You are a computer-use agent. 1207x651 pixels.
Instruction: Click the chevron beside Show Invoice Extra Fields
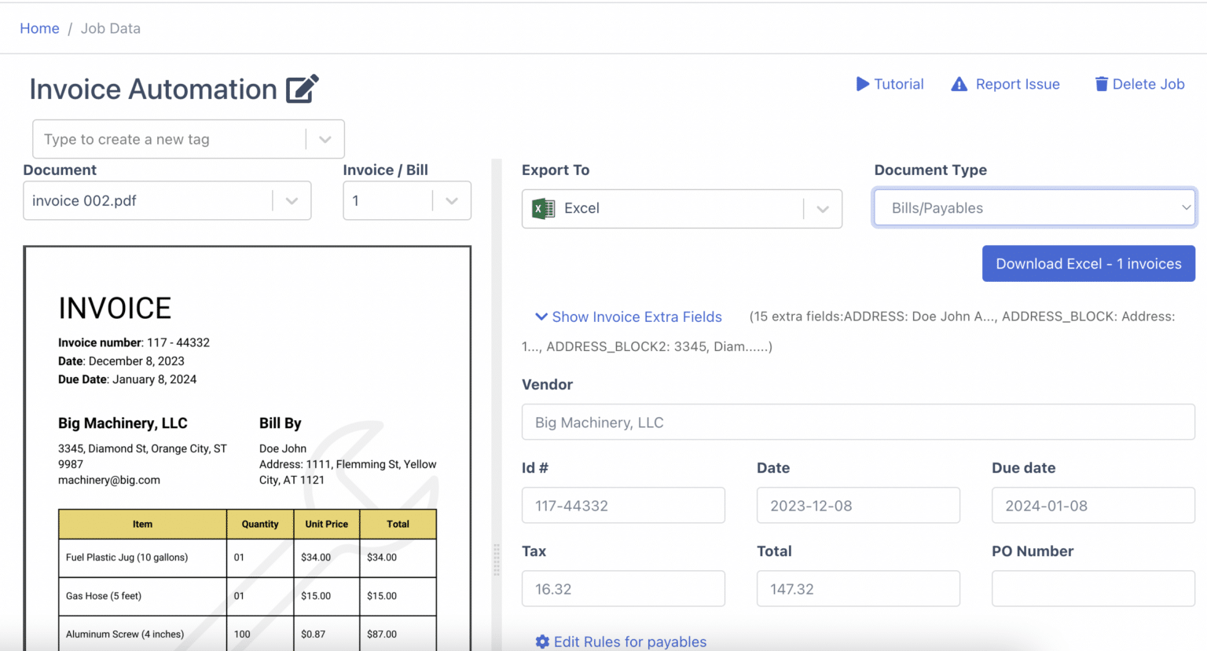[x=541, y=316]
